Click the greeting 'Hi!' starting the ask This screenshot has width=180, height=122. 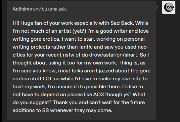[x=16, y=23]
